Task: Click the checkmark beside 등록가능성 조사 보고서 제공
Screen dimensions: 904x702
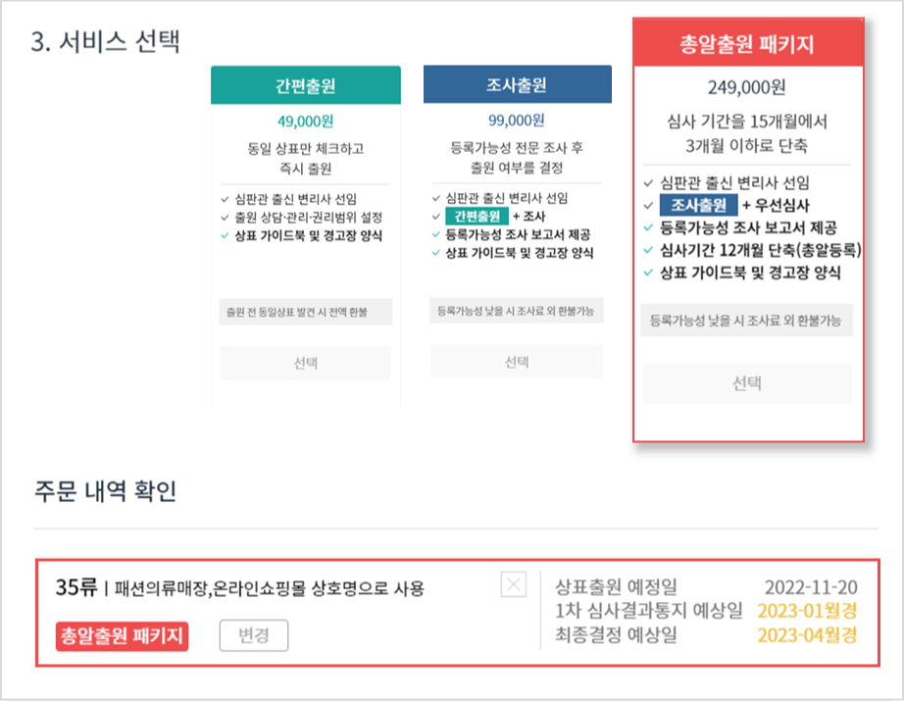Action: click(x=647, y=226)
